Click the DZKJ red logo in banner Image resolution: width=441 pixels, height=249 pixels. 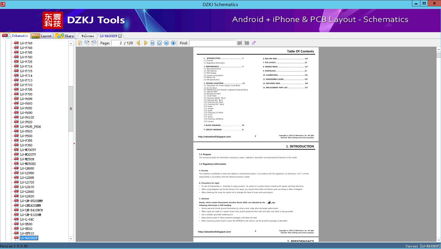click(53, 20)
